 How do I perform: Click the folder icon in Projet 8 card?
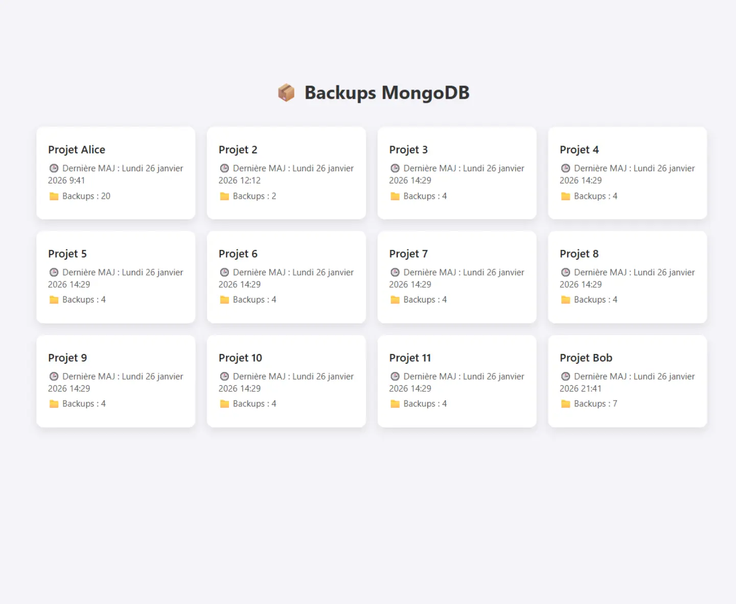(565, 300)
